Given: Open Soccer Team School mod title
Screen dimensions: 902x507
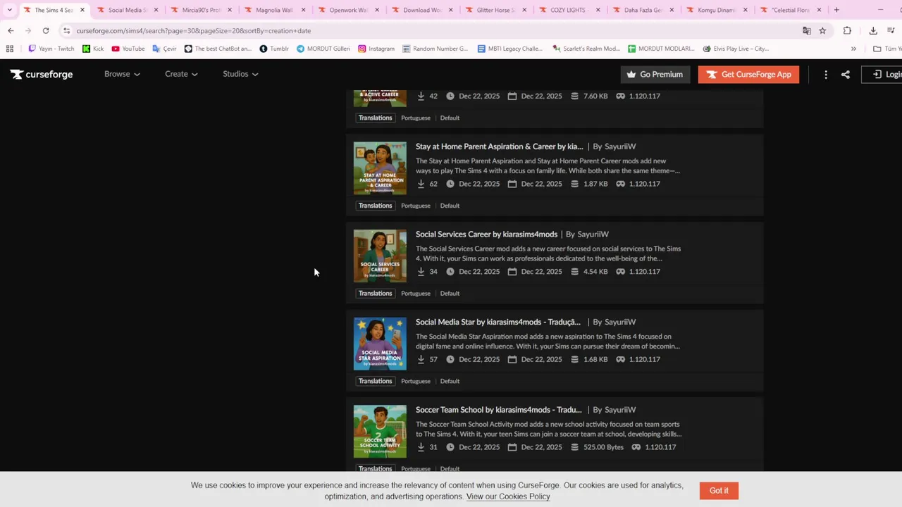Looking at the screenshot, I should 499,410.
